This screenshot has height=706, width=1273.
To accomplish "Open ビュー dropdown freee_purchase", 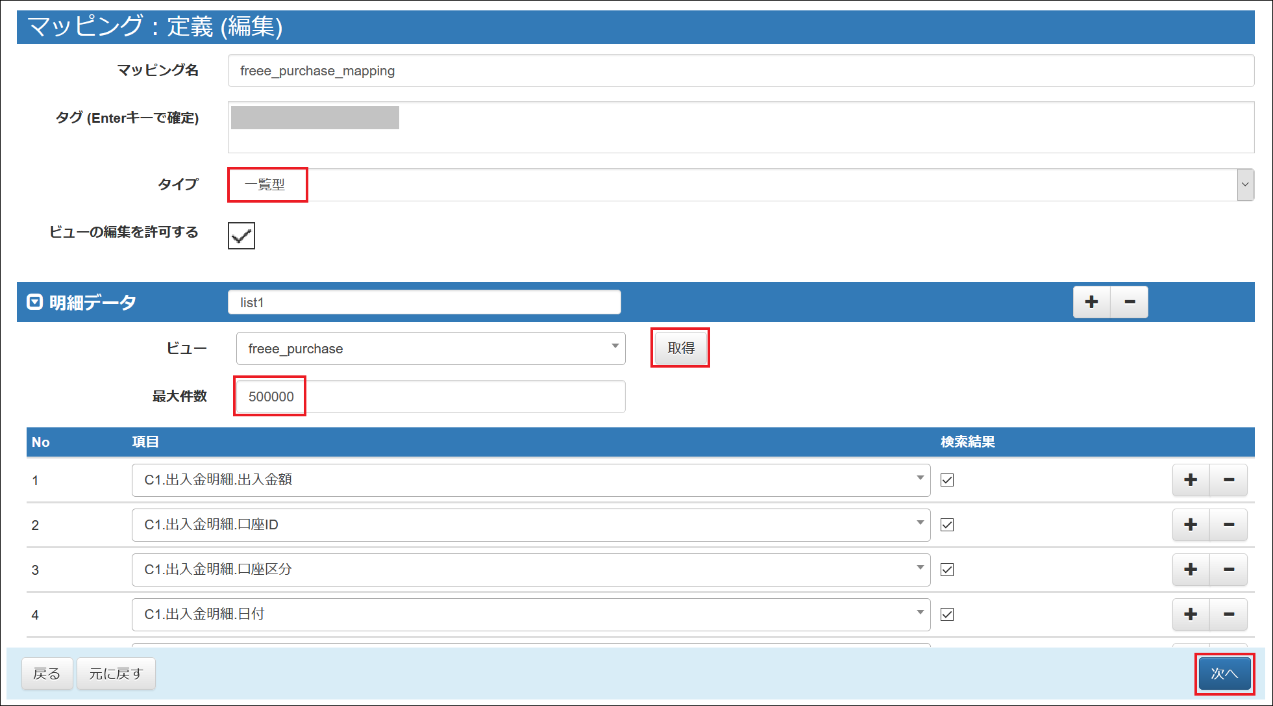I will pos(430,349).
